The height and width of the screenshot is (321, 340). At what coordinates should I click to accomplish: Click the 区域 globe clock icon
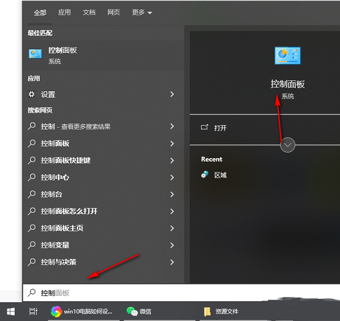click(x=205, y=175)
